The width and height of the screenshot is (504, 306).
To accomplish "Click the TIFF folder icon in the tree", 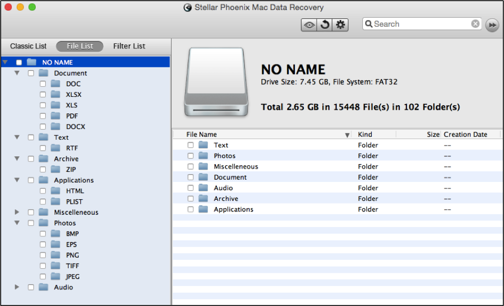I will 56,265.
